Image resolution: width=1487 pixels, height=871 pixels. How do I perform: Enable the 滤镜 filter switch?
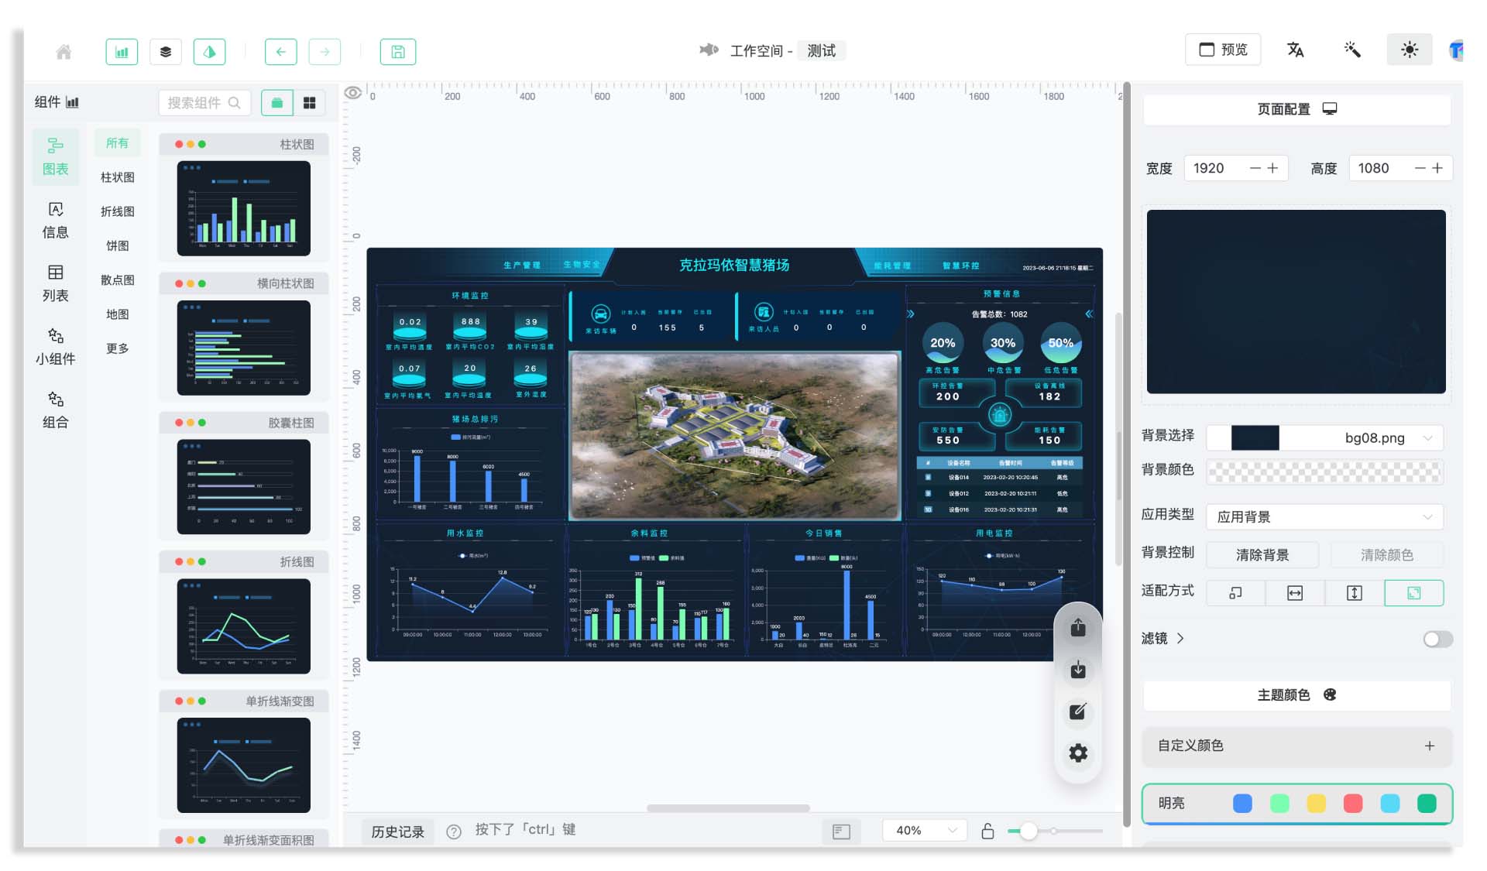pos(1437,640)
